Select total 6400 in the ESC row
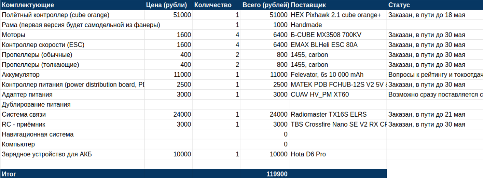Screen dimensions: 483x178 click(x=265, y=45)
